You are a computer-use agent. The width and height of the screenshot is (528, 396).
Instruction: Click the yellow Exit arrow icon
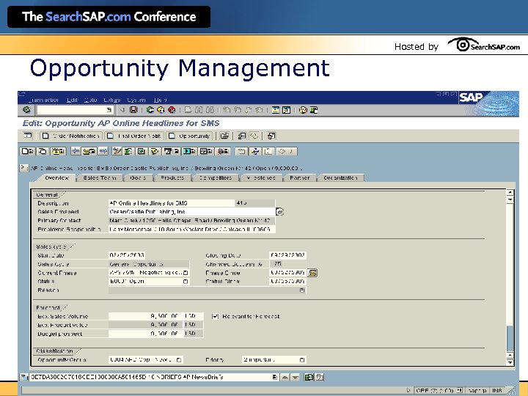click(x=162, y=110)
